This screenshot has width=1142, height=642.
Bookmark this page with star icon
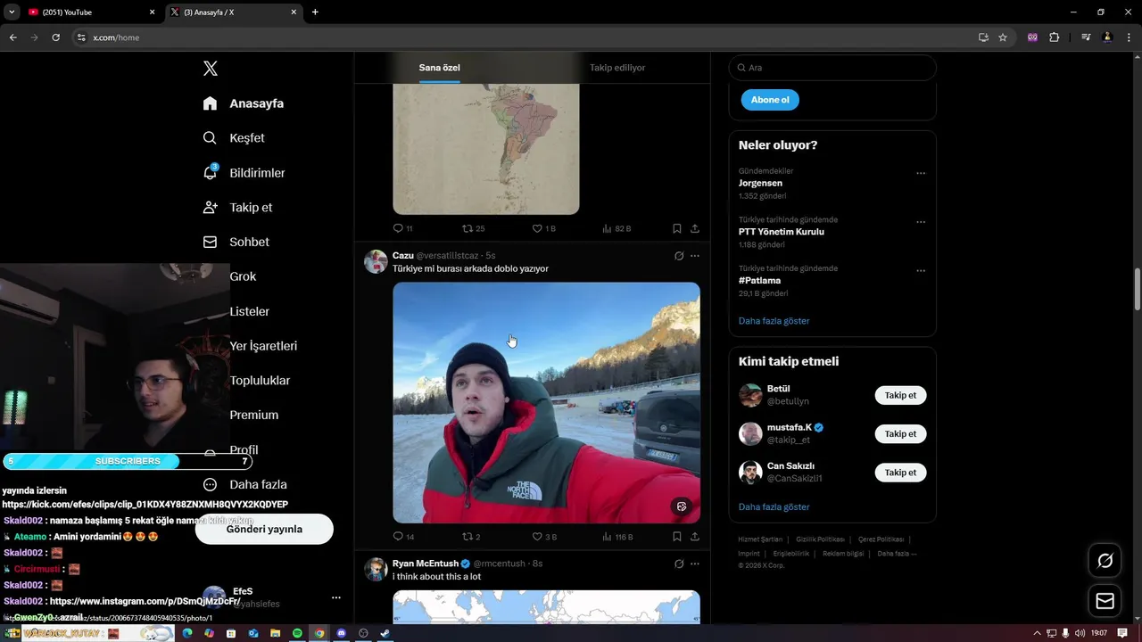coord(1003,37)
